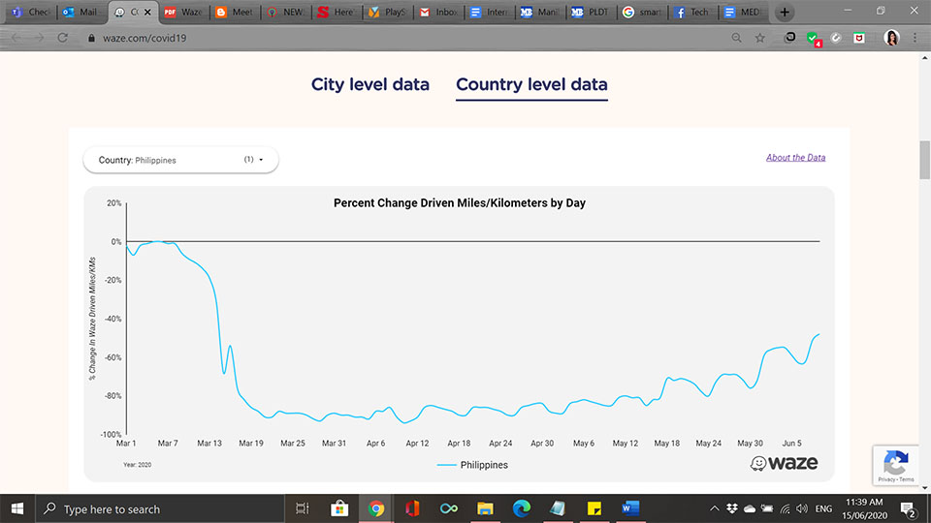The height and width of the screenshot is (523, 931).
Task: Click the zoom magnifier icon in address bar
Action: click(x=736, y=38)
